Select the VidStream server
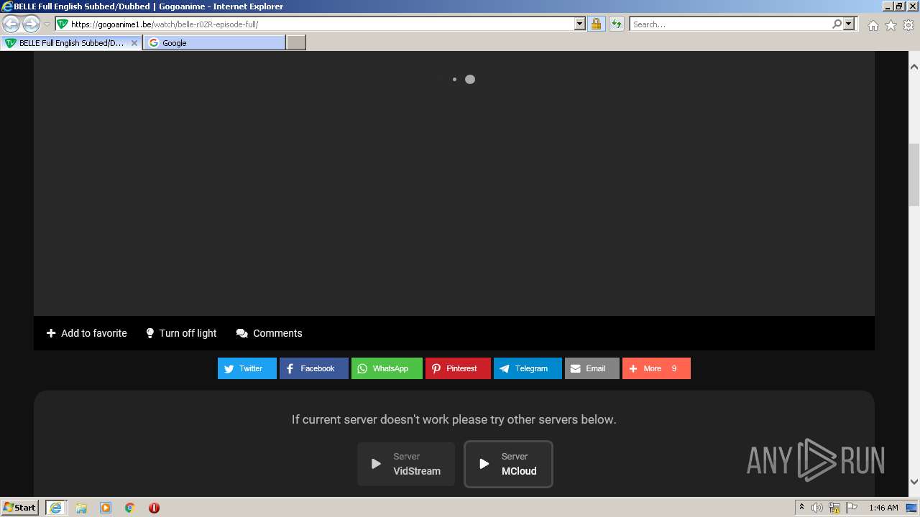This screenshot has width=920, height=517. pyautogui.click(x=406, y=464)
